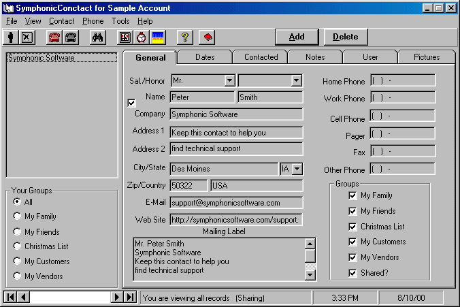Uncheck My Friends group checkbox
Screen dimensions: 460x307
(x=352, y=211)
